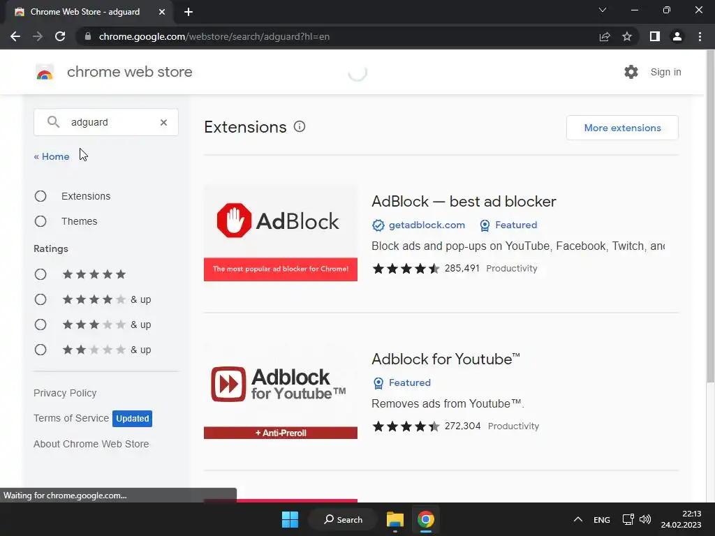715x536 pixels.
Task: Focus the adguard search field
Action: tap(106, 122)
